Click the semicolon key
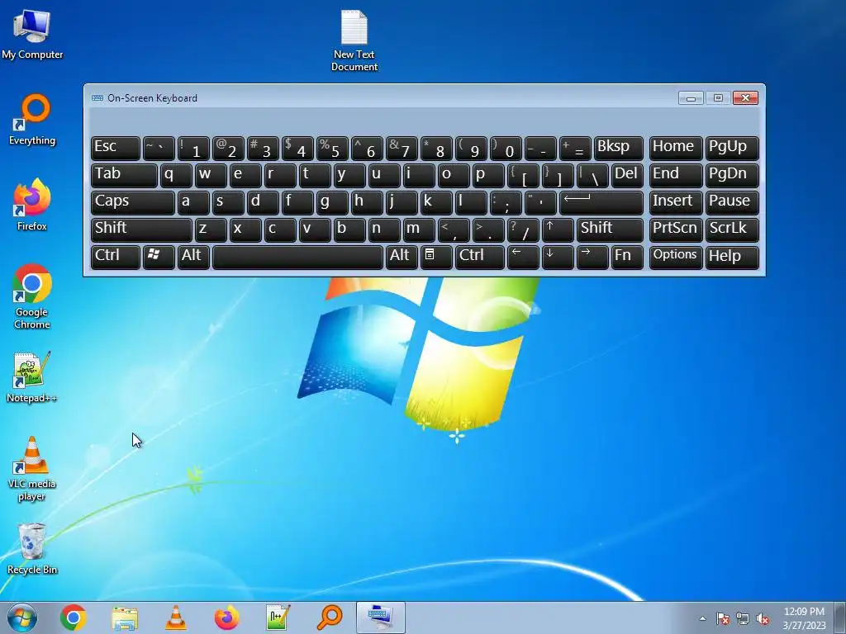The width and height of the screenshot is (846, 634). pos(506,203)
